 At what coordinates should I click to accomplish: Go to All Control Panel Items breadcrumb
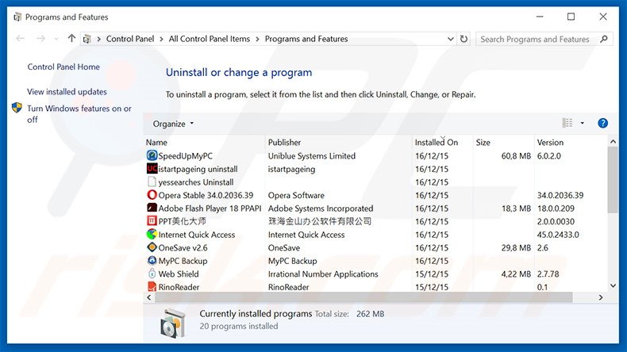(210, 39)
